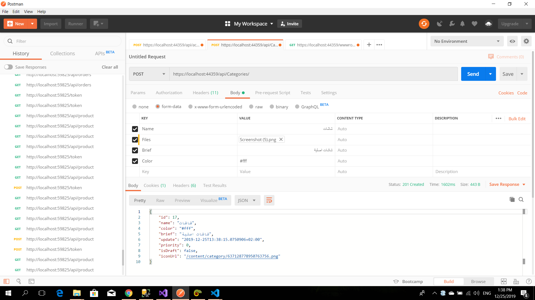This screenshot has height=300, width=535.
Task: Switch to the Collections sidebar tab
Action: point(62,53)
